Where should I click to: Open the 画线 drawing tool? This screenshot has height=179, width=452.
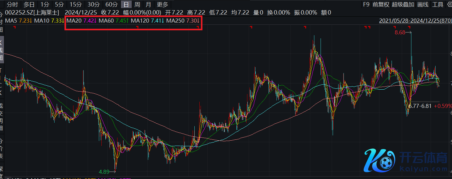click(x=423, y=4)
